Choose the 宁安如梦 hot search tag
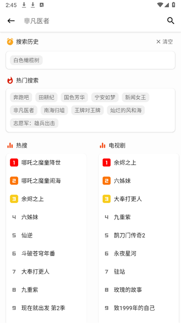This screenshot has height=323, width=181. (x=105, y=97)
